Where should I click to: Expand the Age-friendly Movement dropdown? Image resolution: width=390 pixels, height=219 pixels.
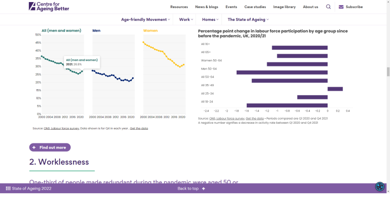click(146, 19)
